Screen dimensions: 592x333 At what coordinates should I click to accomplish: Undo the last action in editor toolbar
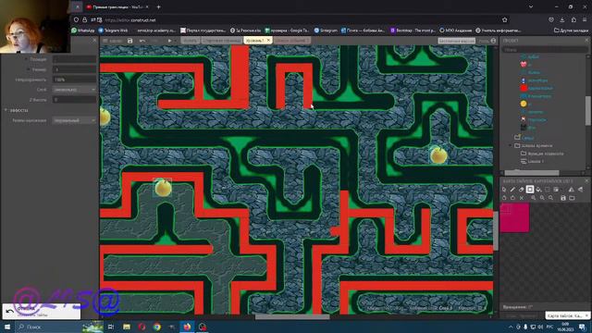click(142, 41)
